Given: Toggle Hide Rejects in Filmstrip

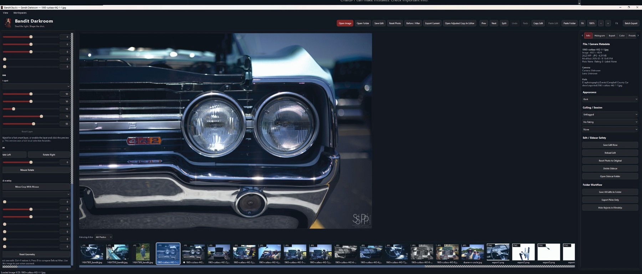Looking at the screenshot, I should pyautogui.click(x=610, y=208).
